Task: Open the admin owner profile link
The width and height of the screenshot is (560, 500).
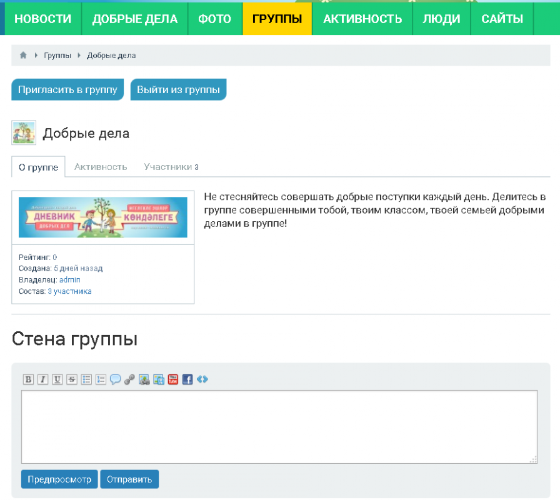Action: pyautogui.click(x=69, y=280)
